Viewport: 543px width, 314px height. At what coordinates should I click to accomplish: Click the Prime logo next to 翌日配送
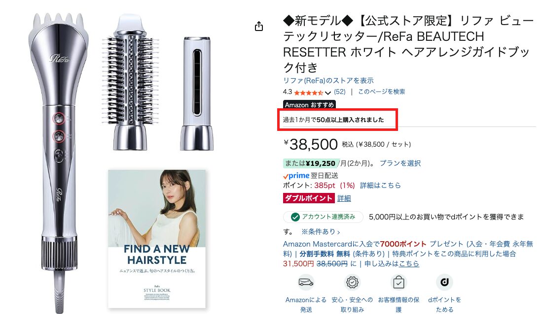click(x=296, y=176)
